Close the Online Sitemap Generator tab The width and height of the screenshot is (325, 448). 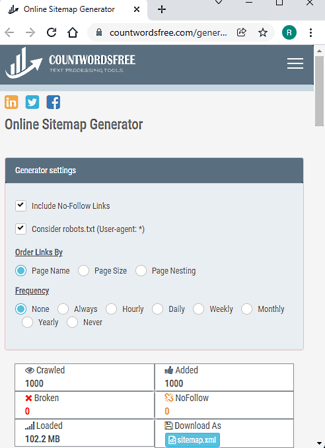(x=137, y=9)
